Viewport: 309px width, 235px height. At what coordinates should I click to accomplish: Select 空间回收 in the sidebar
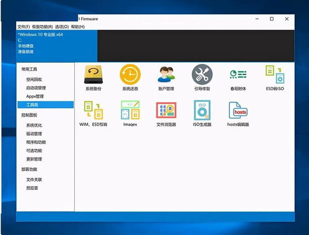click(34, 79)
